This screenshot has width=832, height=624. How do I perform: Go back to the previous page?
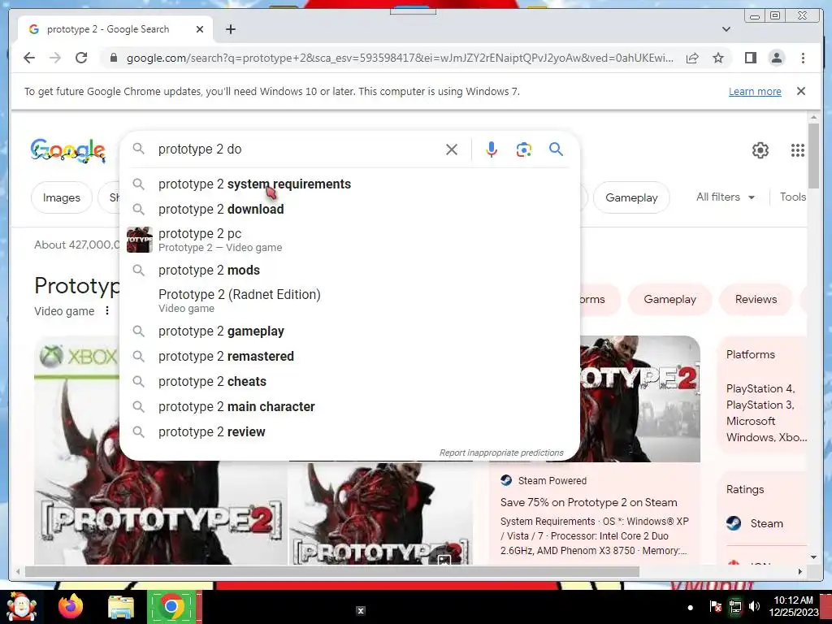coord(29,58)
